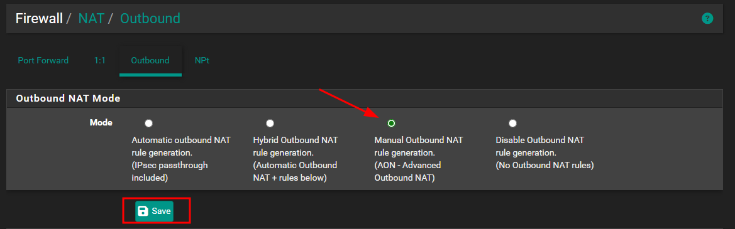
Task: Switch to the NPt tab
Action: 202,61
